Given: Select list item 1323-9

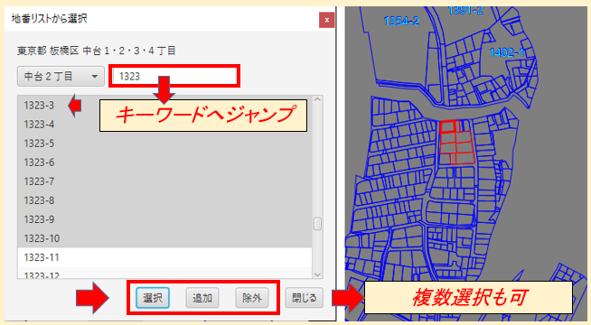Looking at the screenshot, I should tap(164, 219).
